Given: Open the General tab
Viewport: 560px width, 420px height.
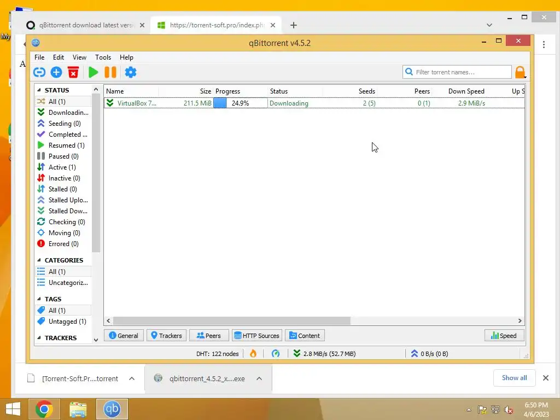Looking at the screenshot, I should 124,336.
